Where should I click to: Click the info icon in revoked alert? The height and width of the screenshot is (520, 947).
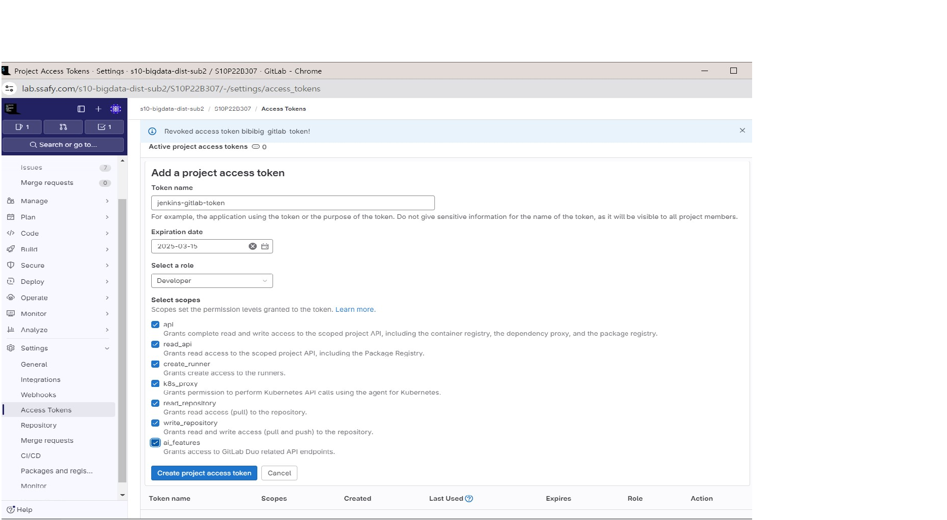tap(152, 131)
